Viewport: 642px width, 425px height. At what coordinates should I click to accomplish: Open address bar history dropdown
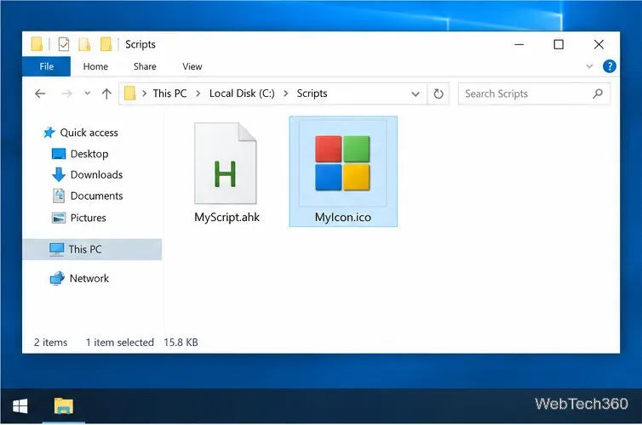(x=416, y=94)
